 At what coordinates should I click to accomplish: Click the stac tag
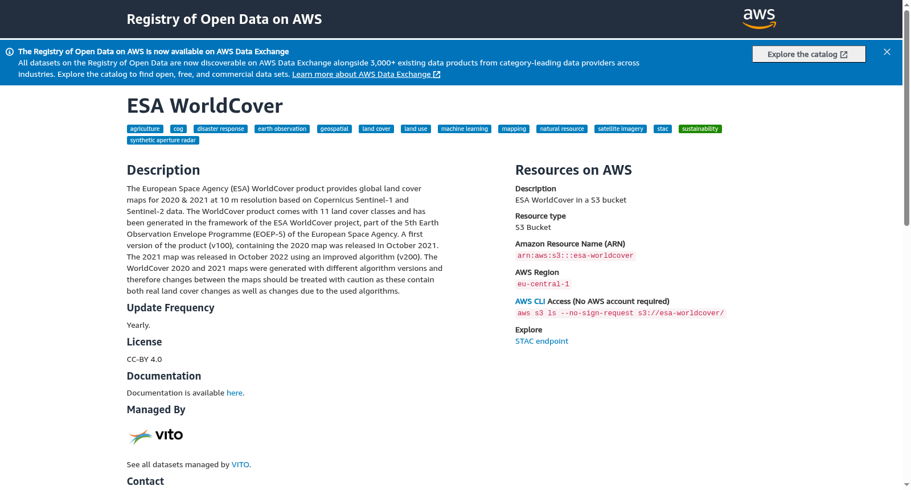(x=663, y=129)
